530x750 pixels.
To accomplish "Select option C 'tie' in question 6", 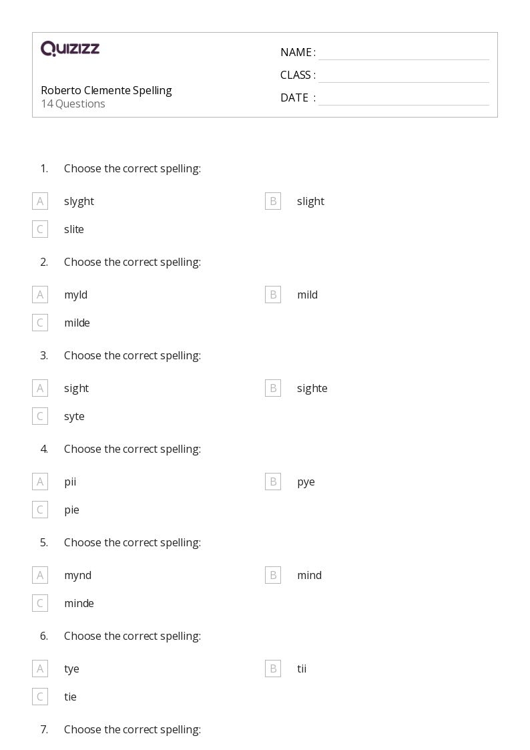I will coord(40,697).
